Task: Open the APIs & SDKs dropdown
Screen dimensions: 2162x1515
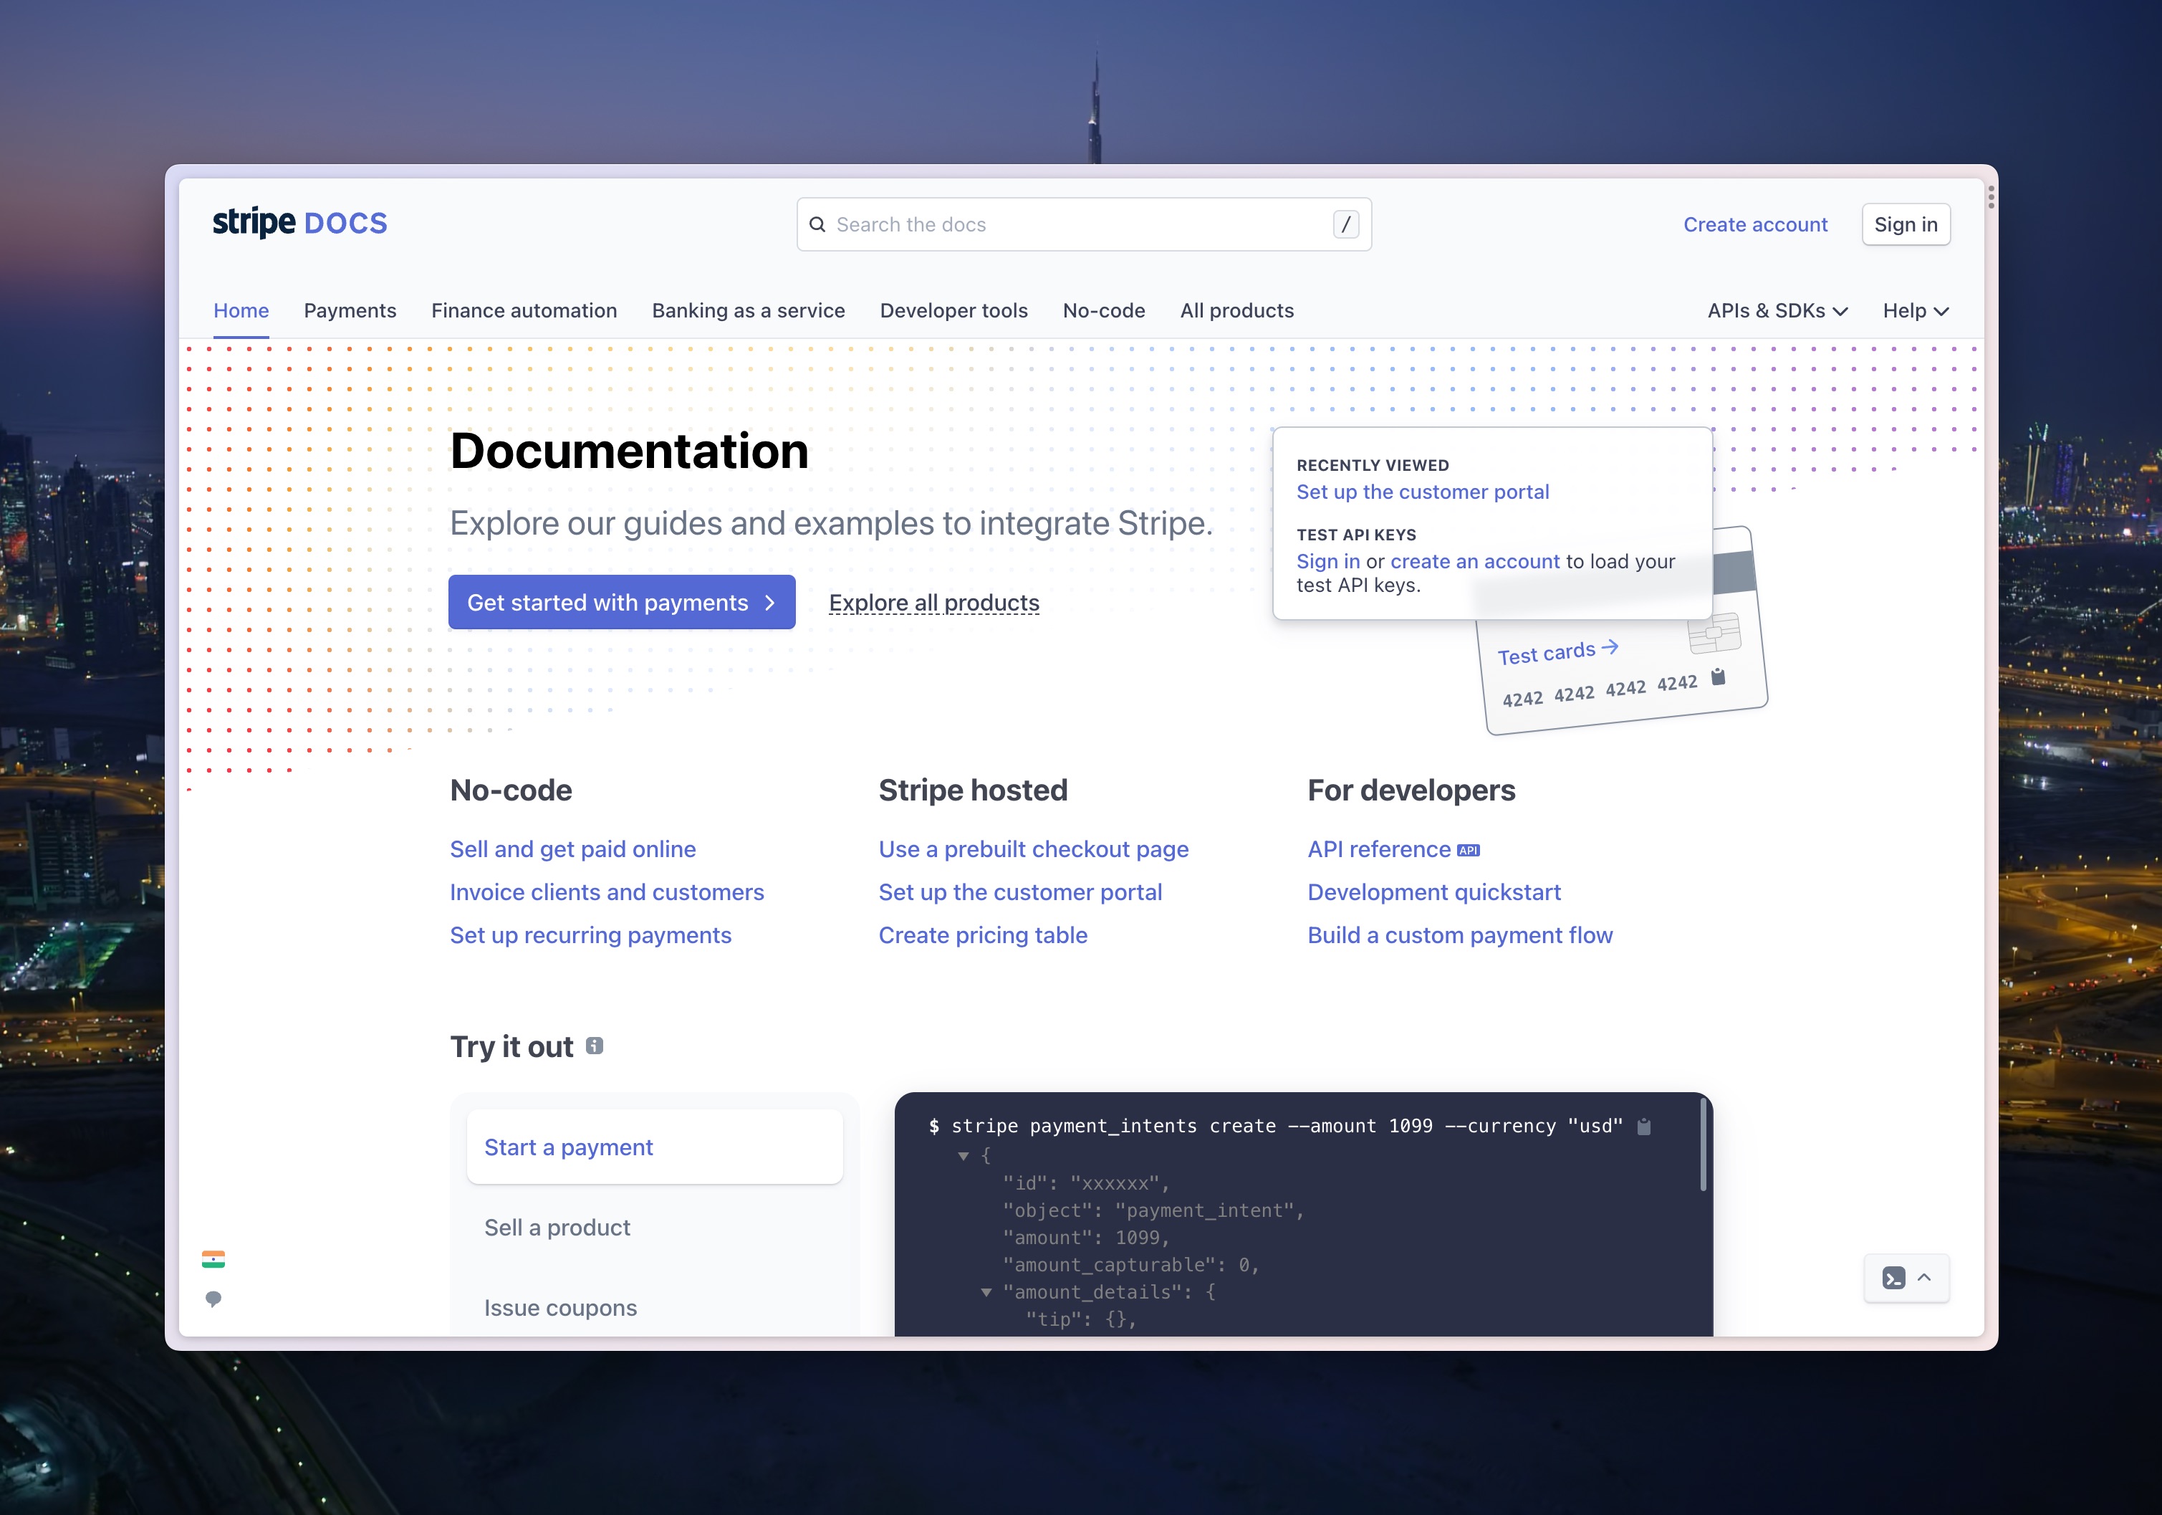Action: point(1777,310)
